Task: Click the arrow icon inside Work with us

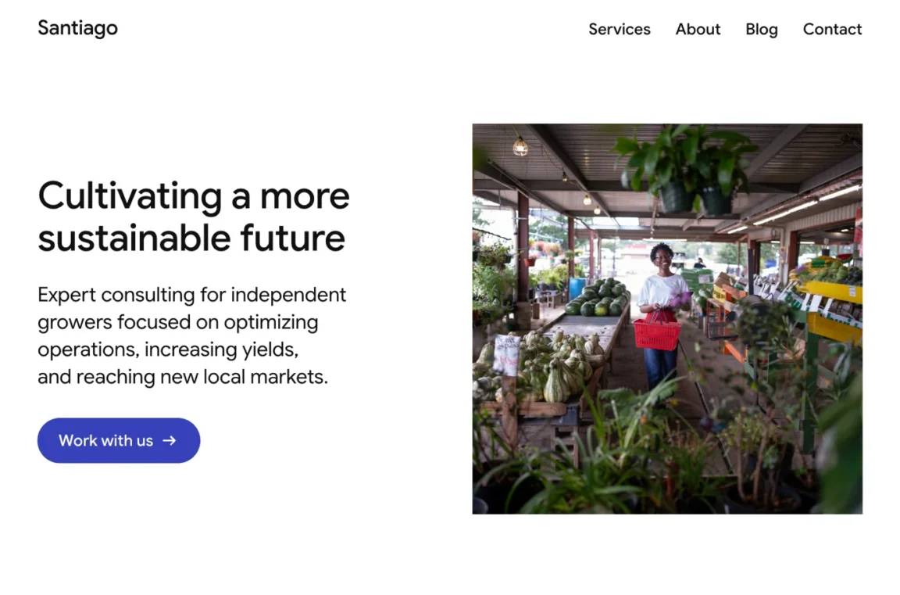Action: click(170, 440)
